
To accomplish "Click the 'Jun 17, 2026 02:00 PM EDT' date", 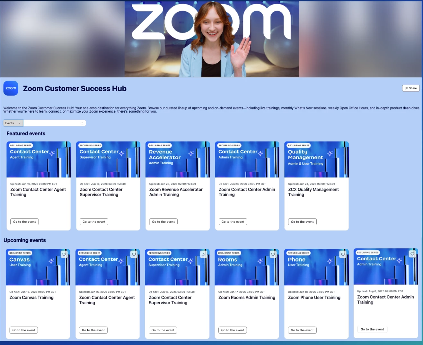I will pyautogui.click(x=247, y=292).
